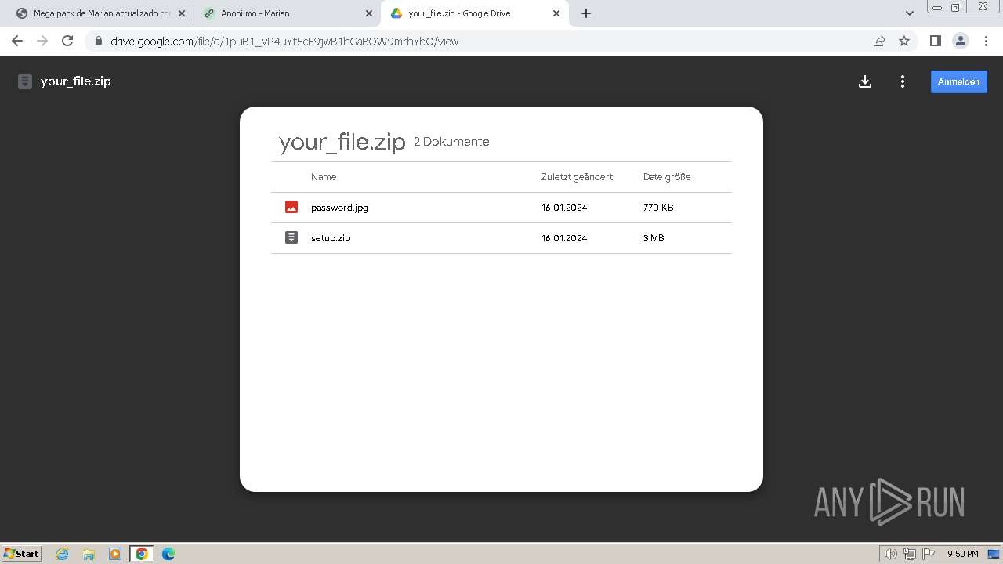The height and width of the screenshot is (564, 1003).
Task: Open the volume speaker tray icon
Action: (x=890, y=554)
